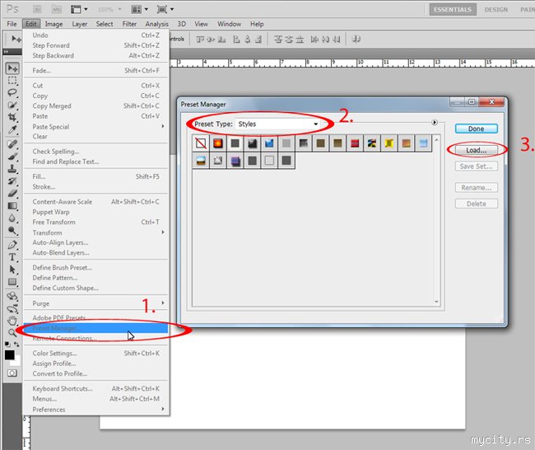Open the Preset Type dropdown showing Styles

coord(278,124)
